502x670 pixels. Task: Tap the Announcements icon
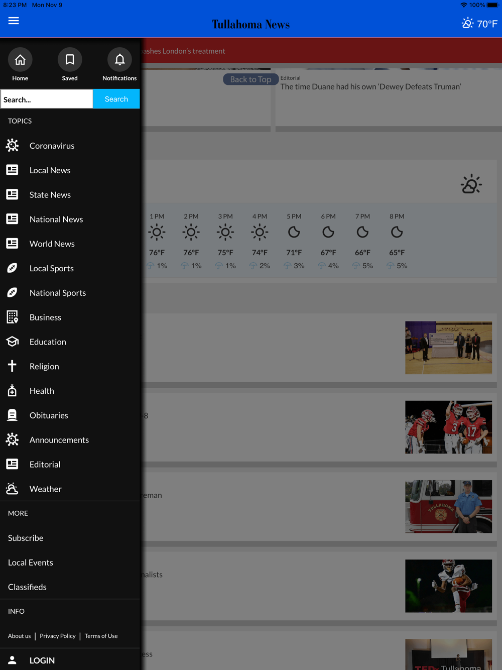point(13,439)
